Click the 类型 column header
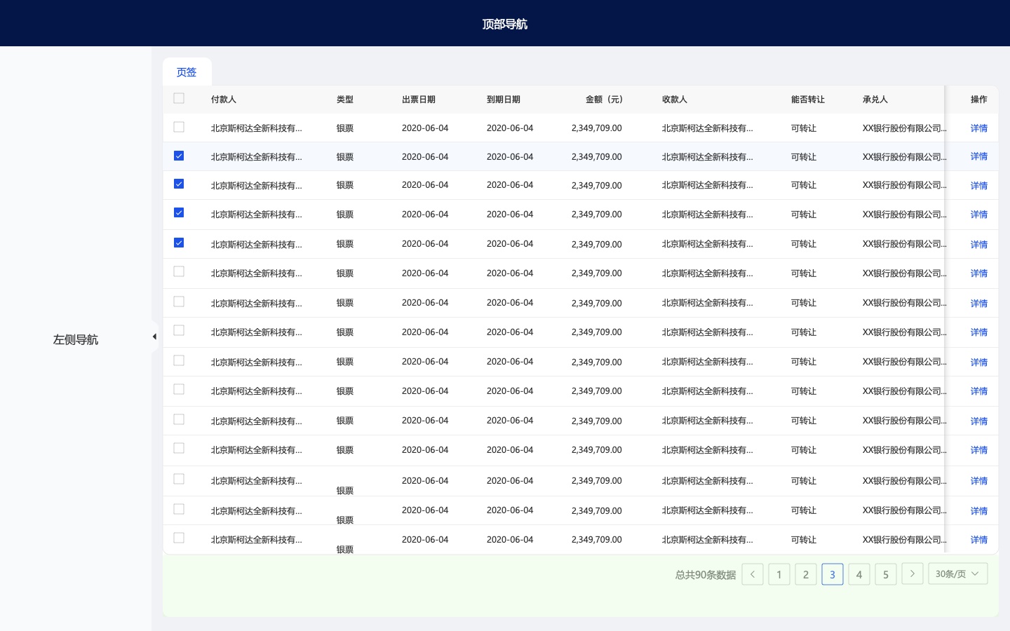Viewport: 1010px width, 631px height. (x=345, y=100)
